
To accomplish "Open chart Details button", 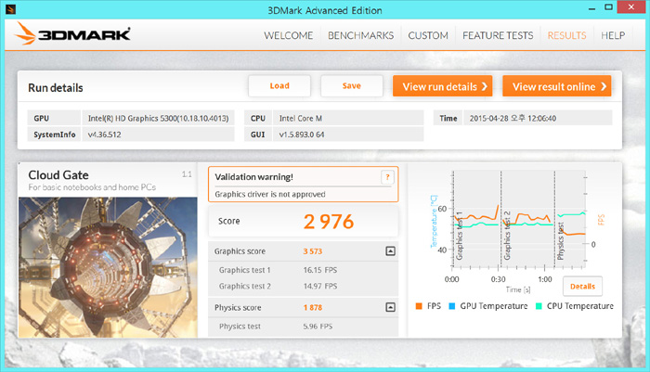I will tap(582, 286).
